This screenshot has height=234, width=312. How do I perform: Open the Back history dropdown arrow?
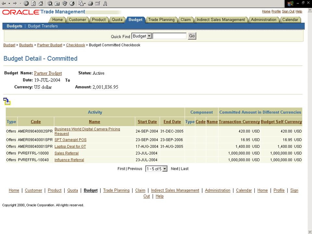(x=9, y=3)
